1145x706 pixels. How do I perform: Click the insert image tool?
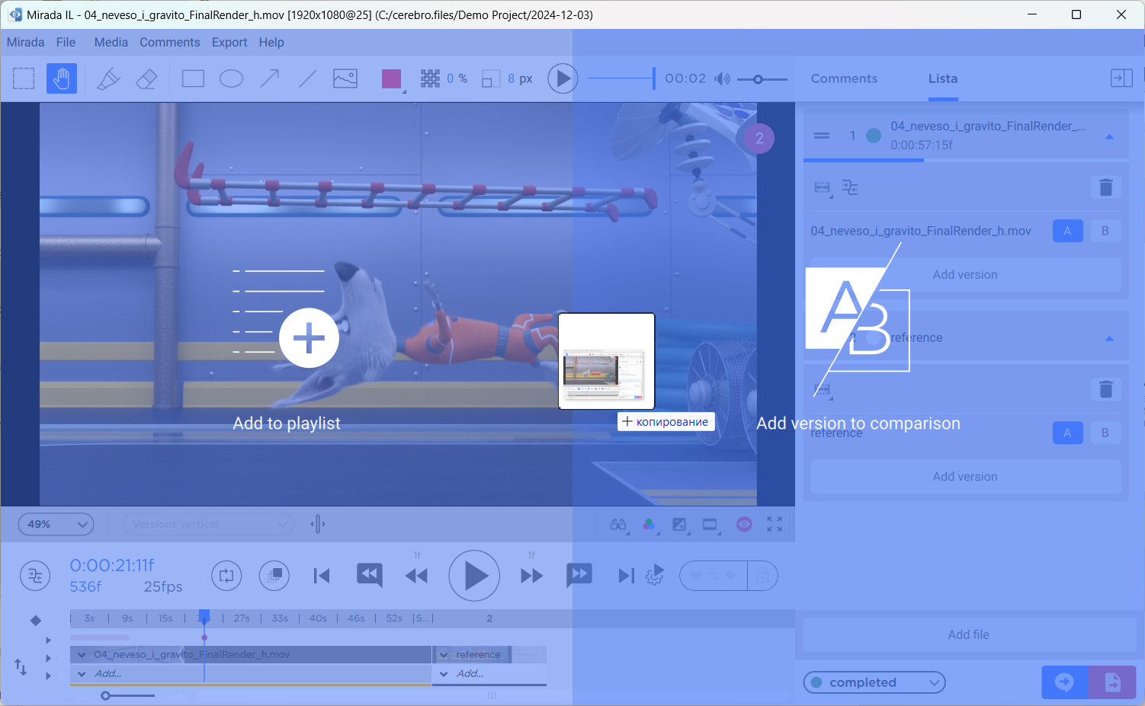345,78
